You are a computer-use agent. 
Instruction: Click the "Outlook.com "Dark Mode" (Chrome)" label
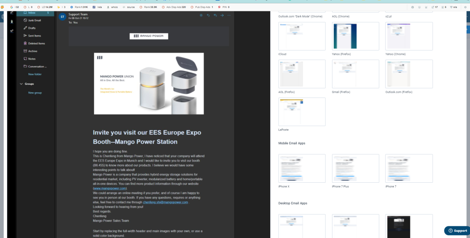(300, 17)
